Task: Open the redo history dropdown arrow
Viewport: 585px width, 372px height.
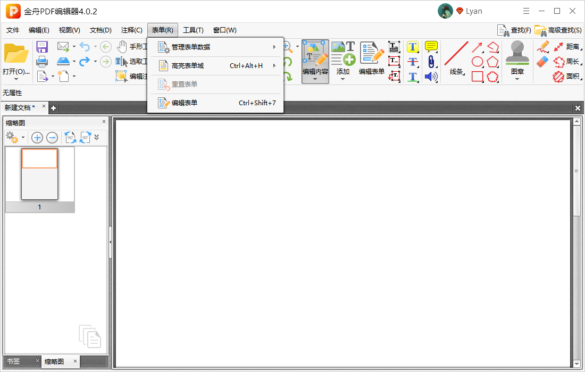Action: pyautogui.click(x=95, y=61)
